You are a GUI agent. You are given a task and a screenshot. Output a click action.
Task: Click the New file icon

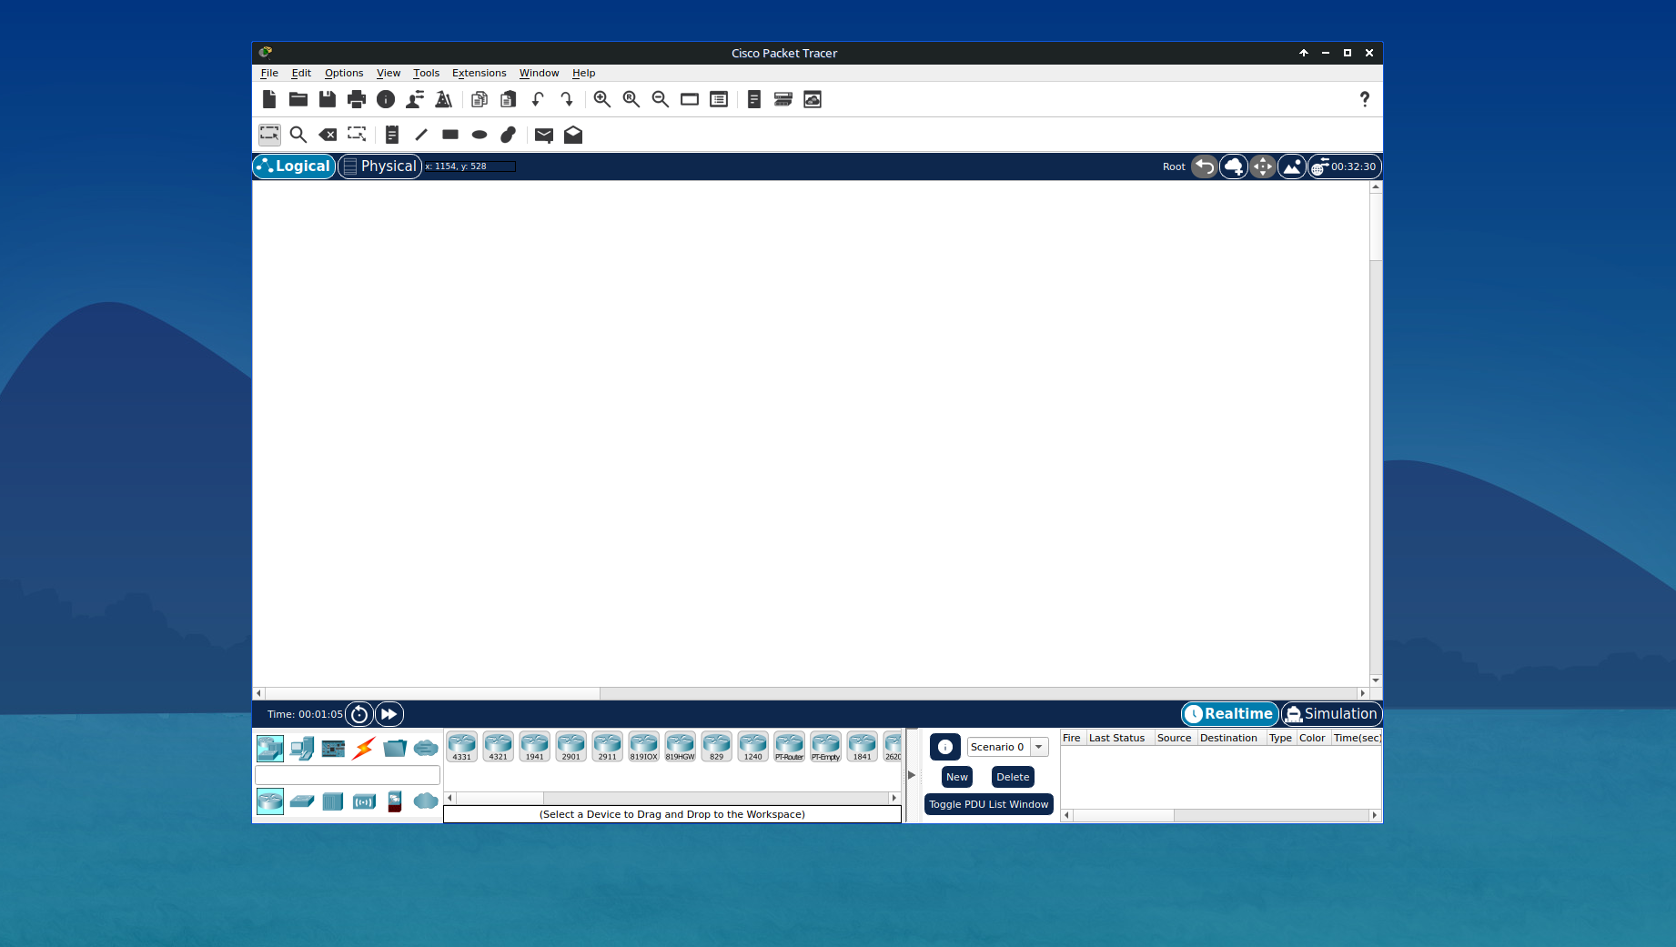click(269, 99)
